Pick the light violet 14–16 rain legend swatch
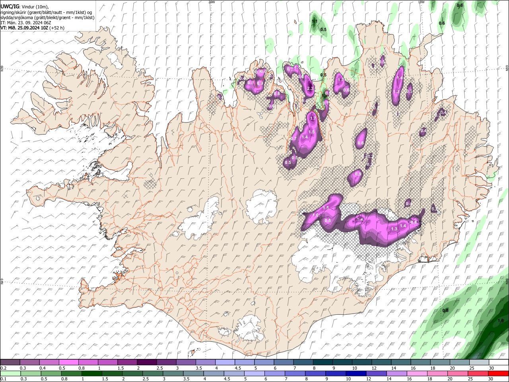Viewport: 509px width, 382px height. tap(396, 373)
